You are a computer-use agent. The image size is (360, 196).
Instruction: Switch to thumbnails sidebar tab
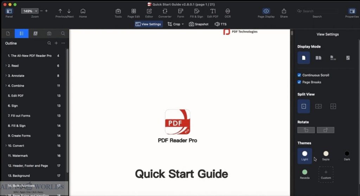8,33
